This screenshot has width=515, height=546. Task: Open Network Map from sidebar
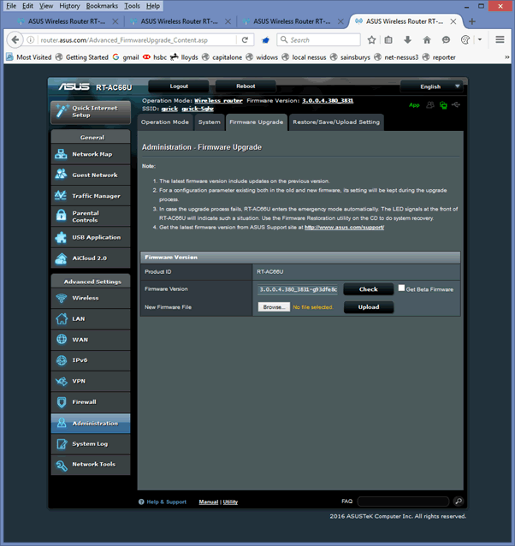point(91,154)
